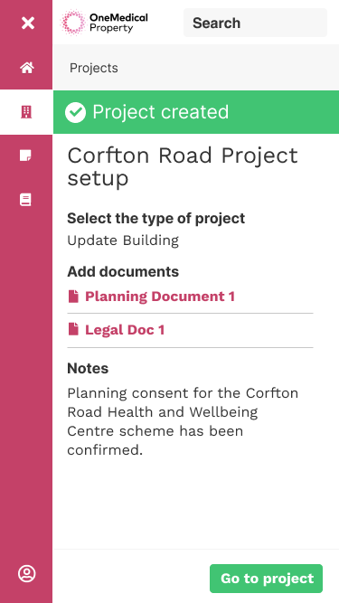Click the Go to project button

(266, 579)
